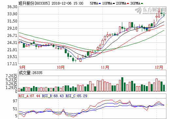The height and width of the screenshot is (119, 170).
Task: Click the eastmoney watermark logo
Action: click(150, 11)
